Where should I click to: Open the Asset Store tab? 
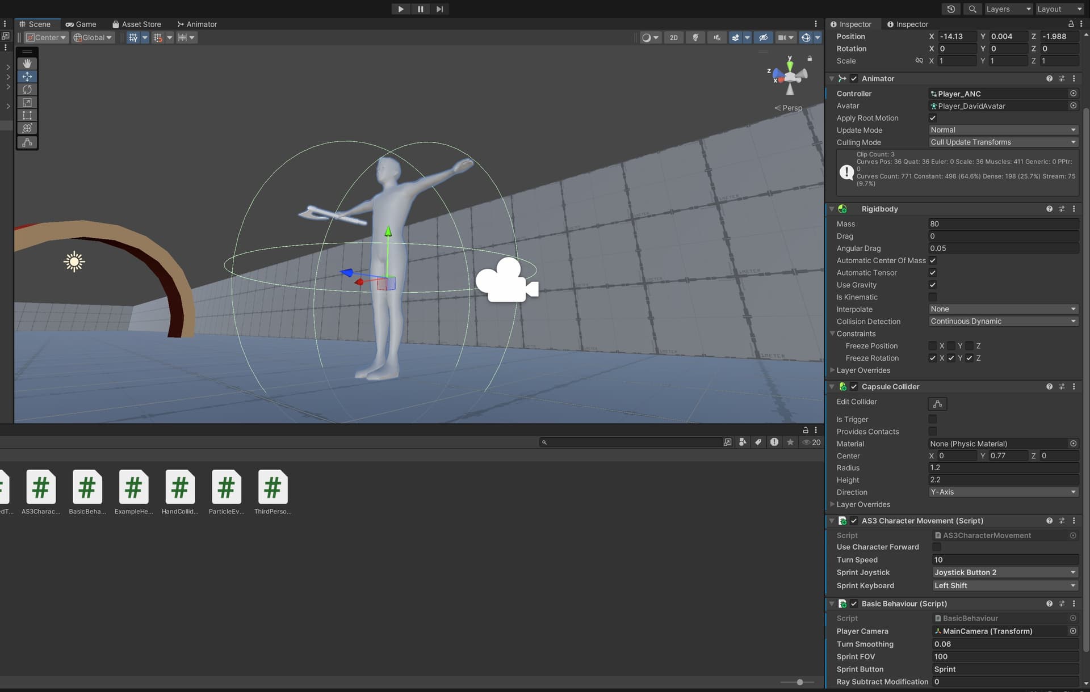137,24
